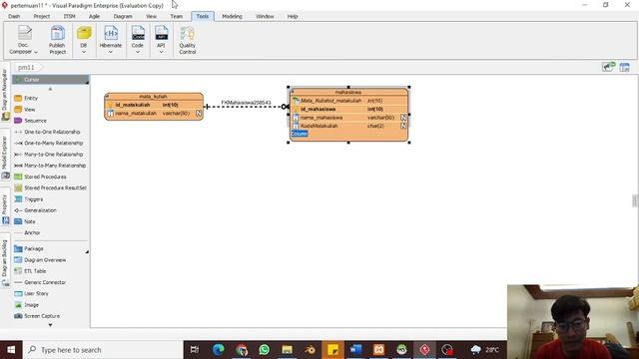Select the Anchor tool
The width and height of the screenshot is (639, 359).
pos(32,232)
